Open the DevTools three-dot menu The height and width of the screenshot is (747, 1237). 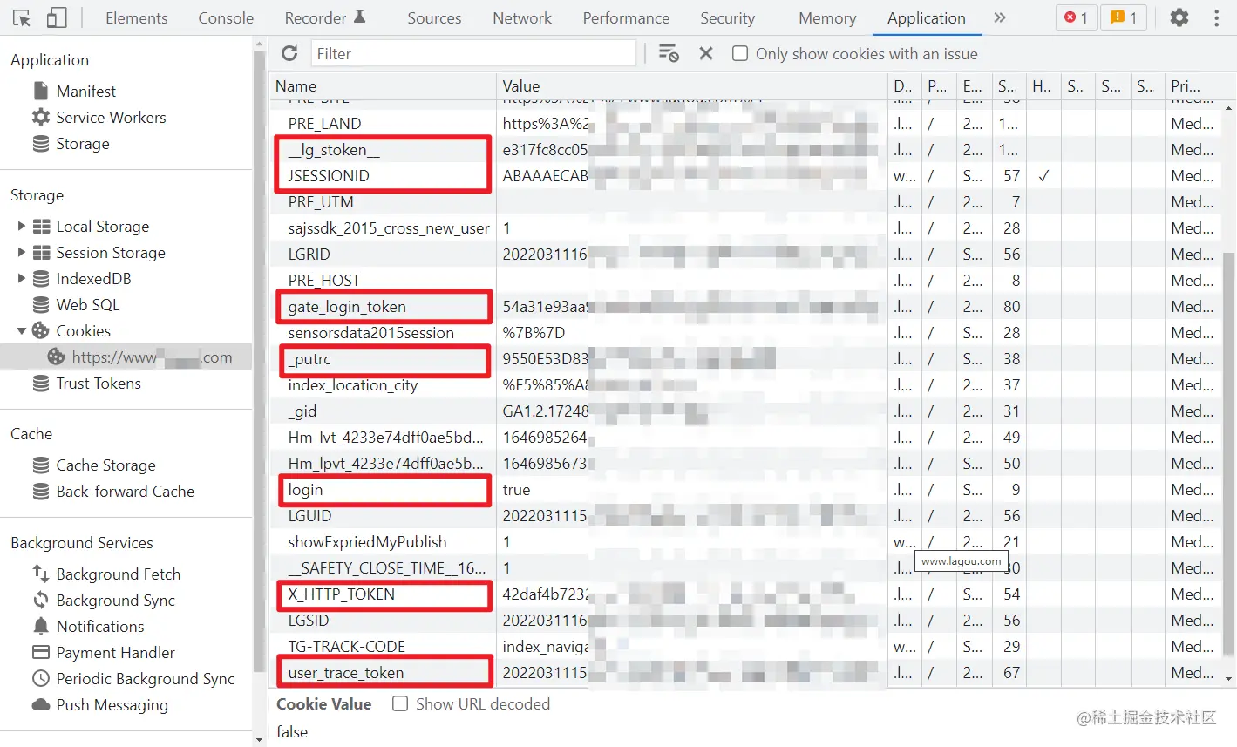pos(1216,17)
